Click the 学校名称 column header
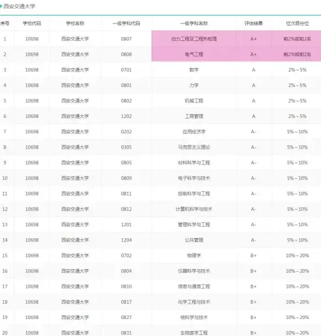This screenshot has height=336, width=321. 75,23
